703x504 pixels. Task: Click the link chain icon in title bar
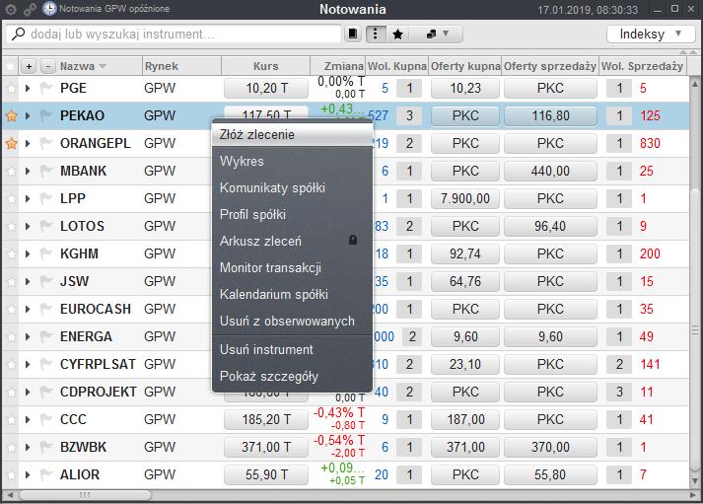coord(30,10)
